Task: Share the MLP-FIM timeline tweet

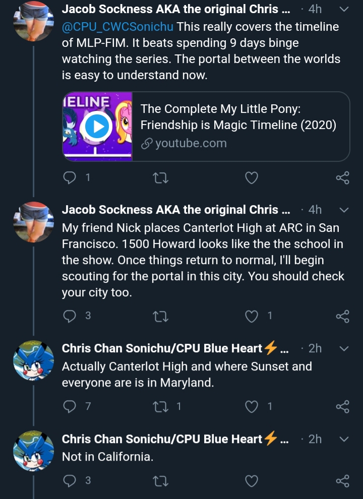Action: (x=343, y=177)
